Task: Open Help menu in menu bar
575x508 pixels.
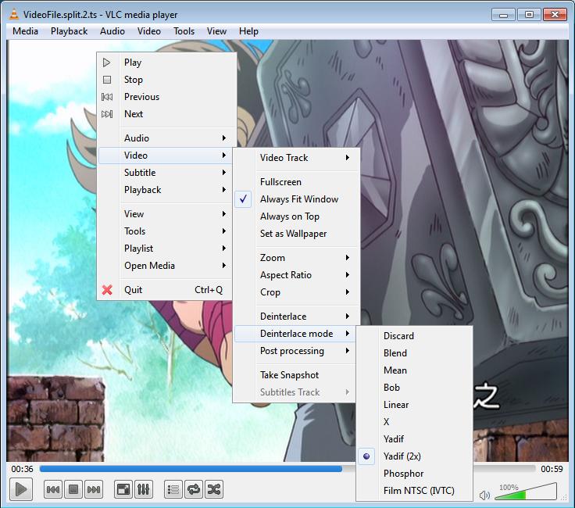Action: tap(248, 31)
